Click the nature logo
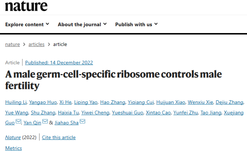 [26, 6]
